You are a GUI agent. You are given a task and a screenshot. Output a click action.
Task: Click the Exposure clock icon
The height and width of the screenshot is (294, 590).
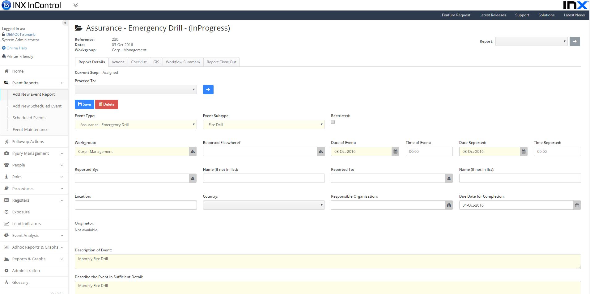click(x=6, y=212)
